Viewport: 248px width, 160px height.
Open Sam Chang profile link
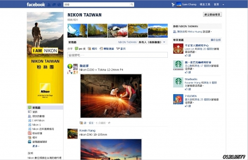pos(189,4)
